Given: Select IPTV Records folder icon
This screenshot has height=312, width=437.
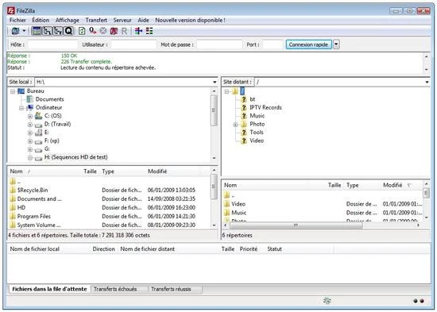Looking at the screenshot, I should [244, 107].
